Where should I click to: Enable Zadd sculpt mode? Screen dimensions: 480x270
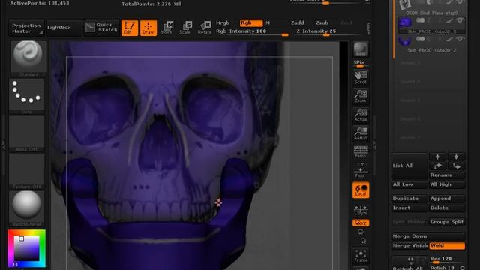click(x=297, y=22)
